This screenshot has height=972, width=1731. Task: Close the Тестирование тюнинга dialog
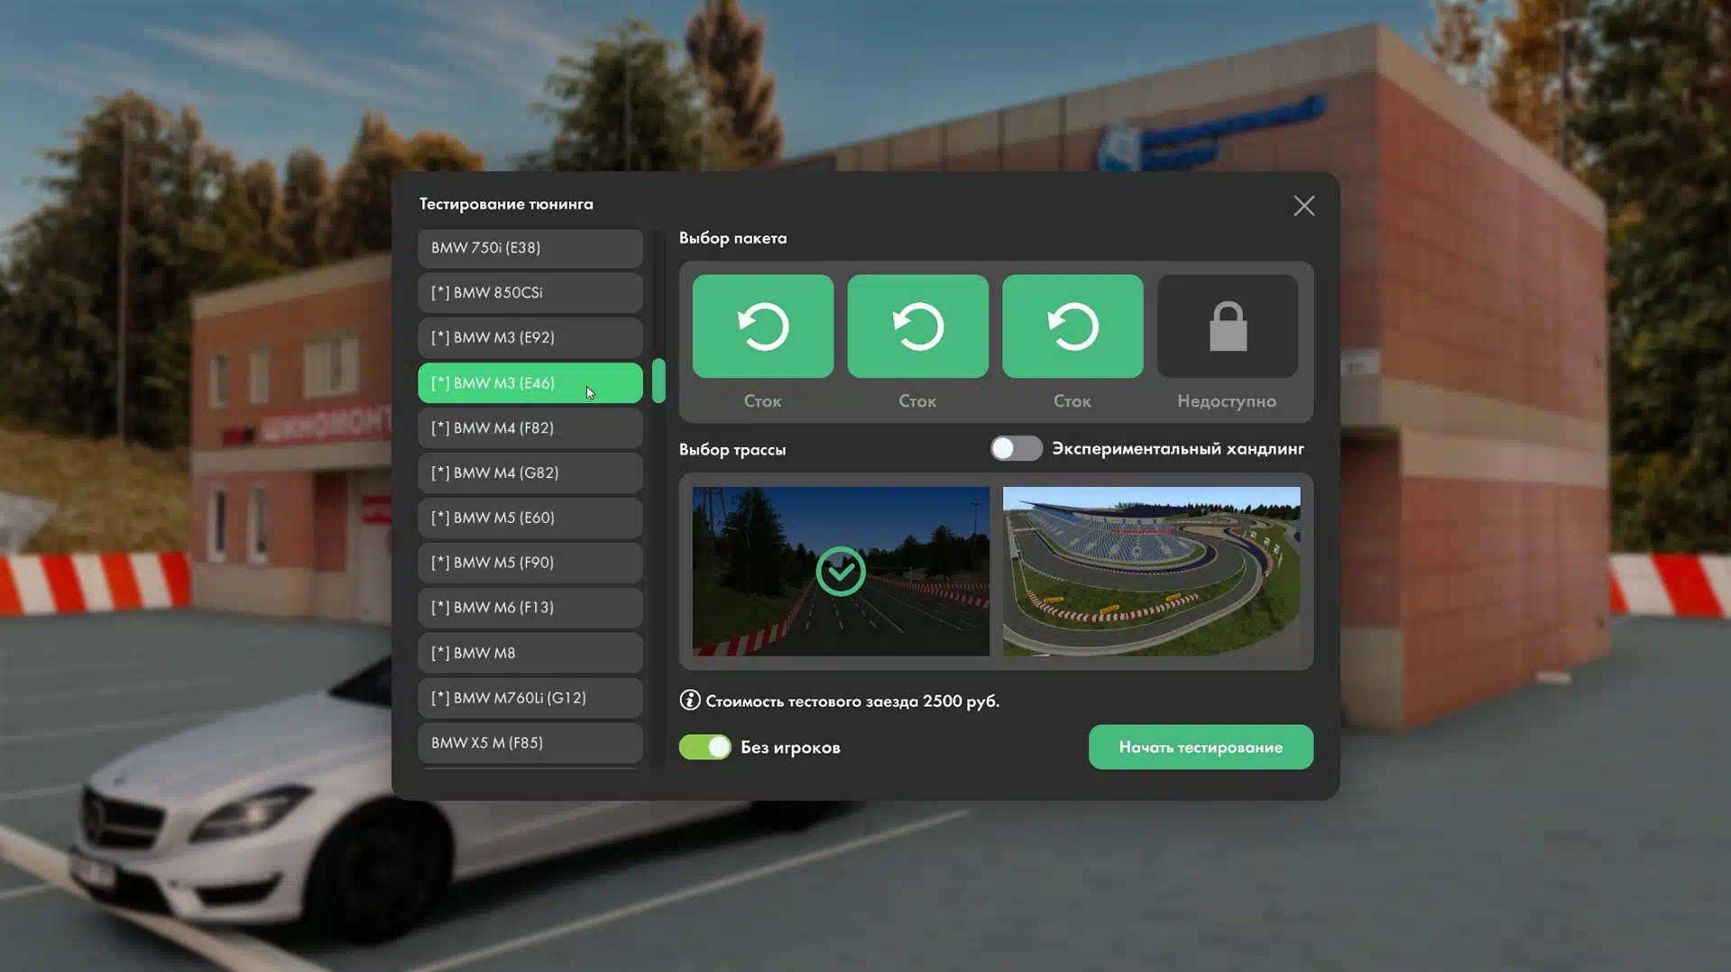(x=1303, y=206)
